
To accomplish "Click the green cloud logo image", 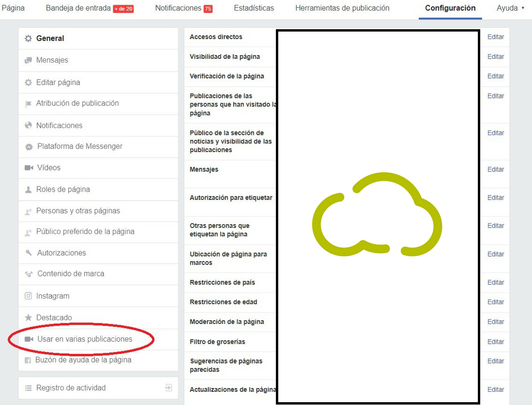I will (377, 215).
